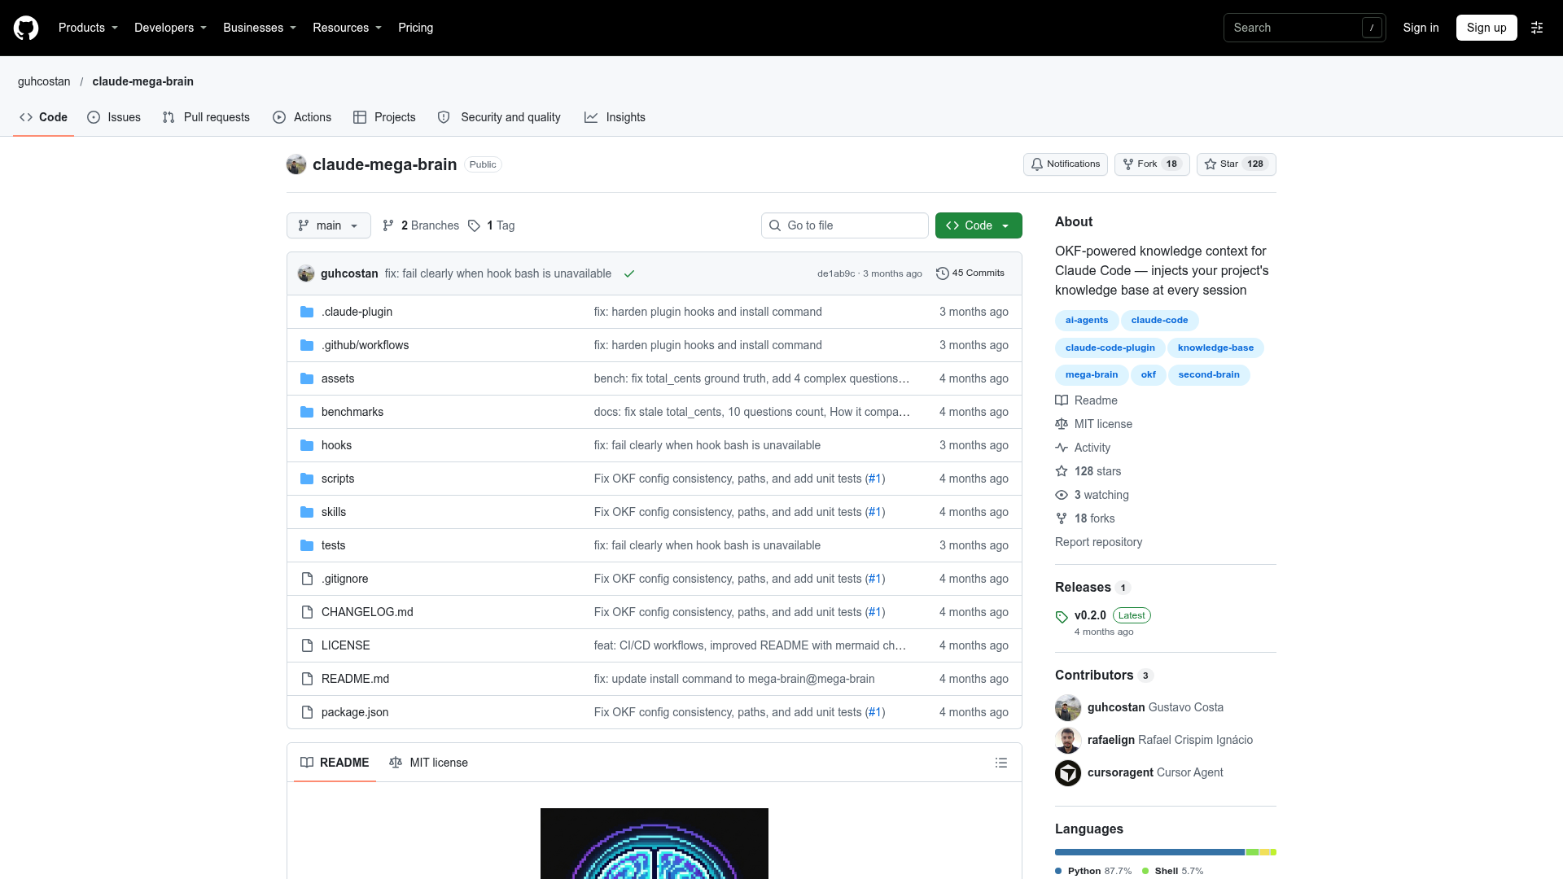1563x879 pixels.
Task: Open the tests folder icon
Action: (x=307, y=545)
